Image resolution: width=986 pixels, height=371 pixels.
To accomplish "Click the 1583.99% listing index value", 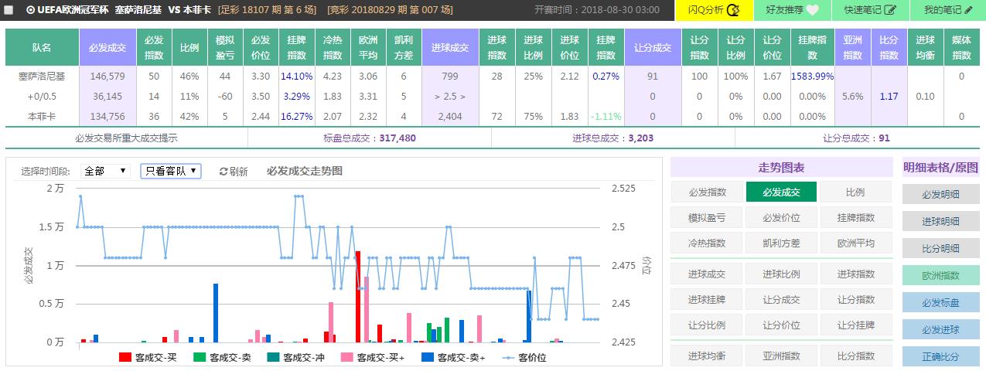I will [x=812, y=77].
